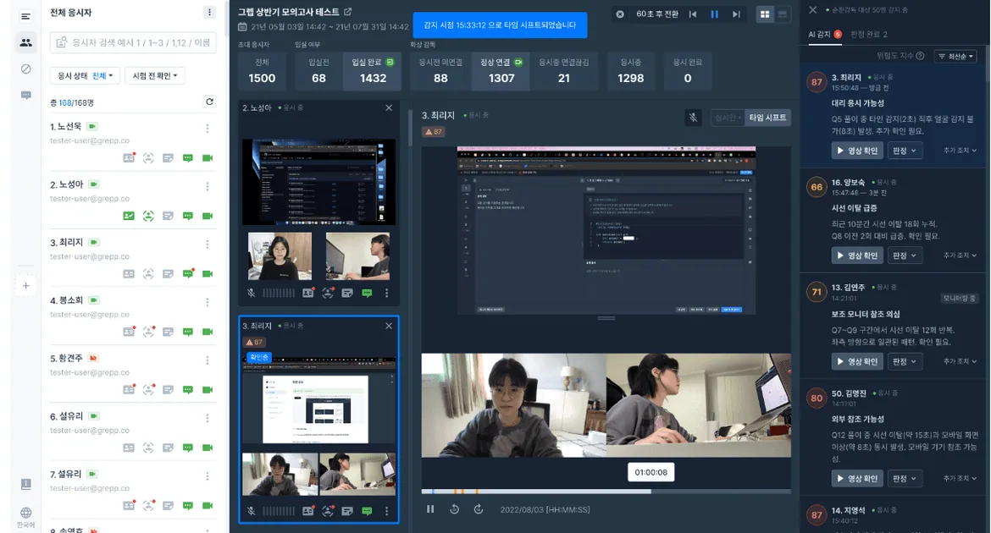Click the refresh icon beside 168/168명
This screenshot has height=533, width=991.
[x=209, y=102]
